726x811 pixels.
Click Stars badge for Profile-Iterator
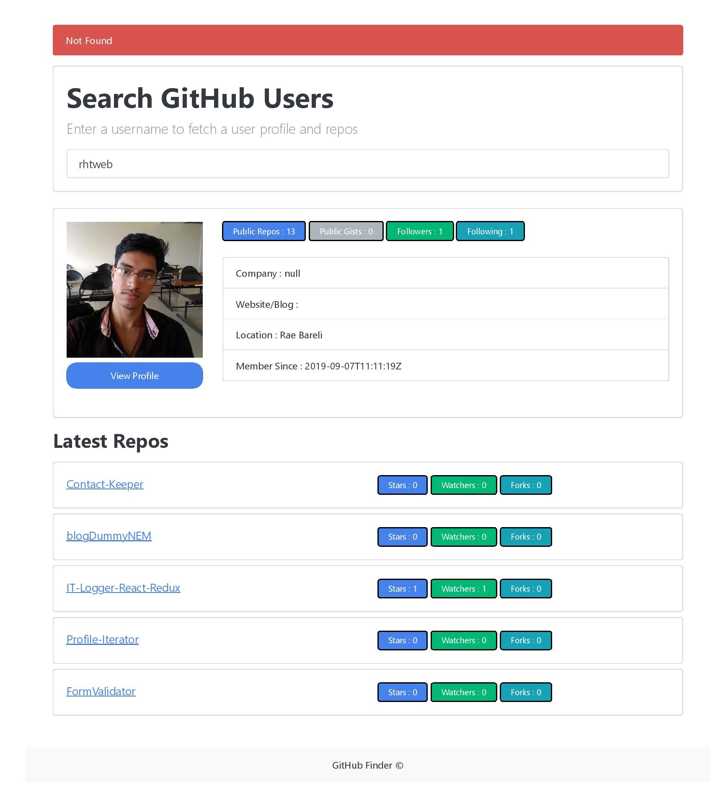click(403, 640)
